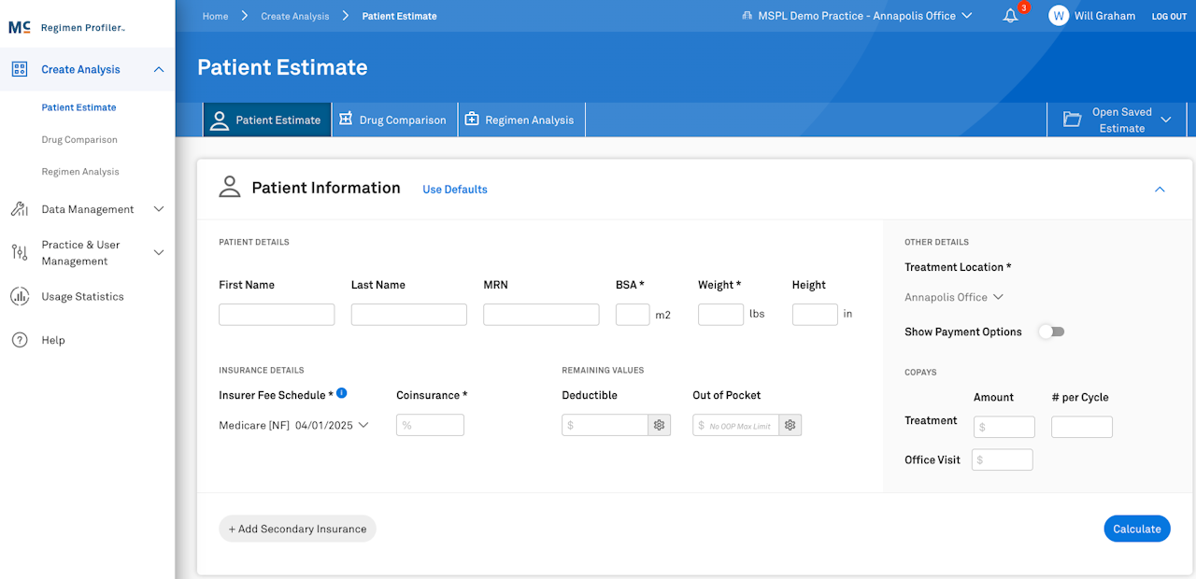
Task: Open the Out of Pocket gear icon
Action: tap(790, 425)
